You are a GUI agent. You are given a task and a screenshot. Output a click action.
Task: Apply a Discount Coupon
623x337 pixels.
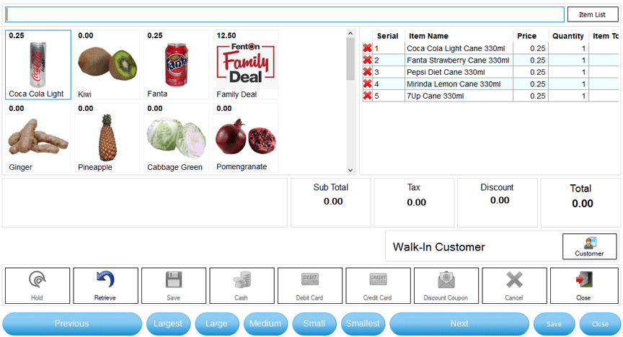[x=446, y=286]
